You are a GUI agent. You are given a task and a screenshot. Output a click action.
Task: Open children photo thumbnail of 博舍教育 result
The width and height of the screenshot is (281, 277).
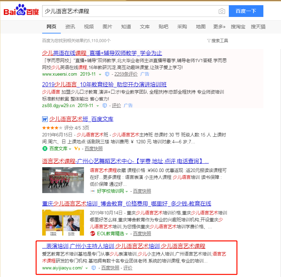(x=63, y=222)
